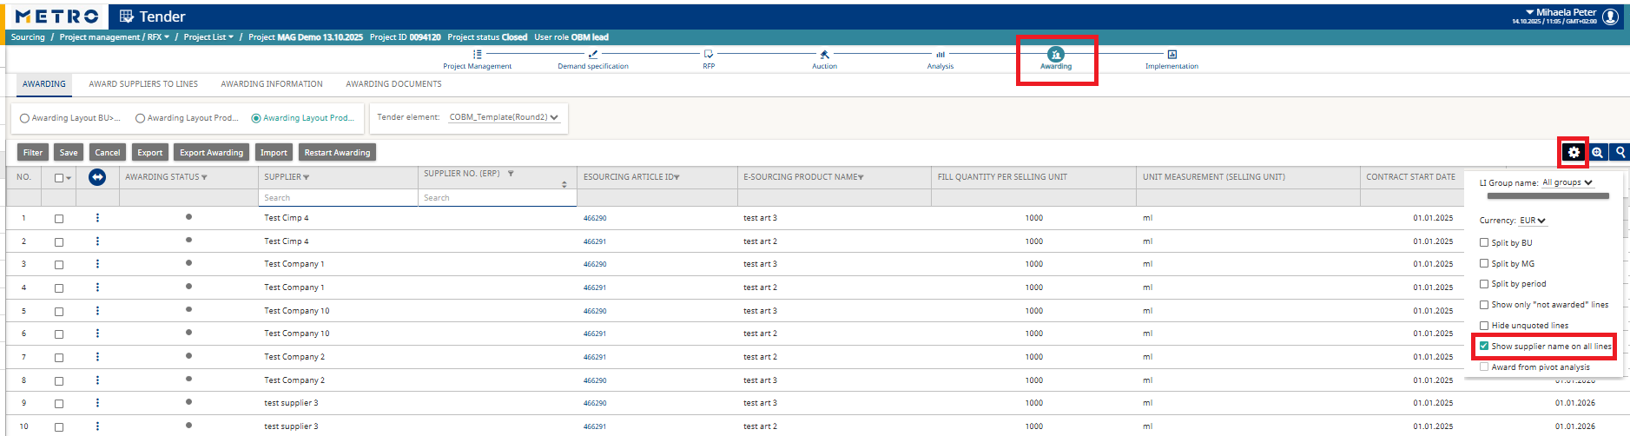Open row 6 three-dot actions menu
The width and height of the screenshot is (1630, 436).
pyautogui.click(x=97, y=334)
